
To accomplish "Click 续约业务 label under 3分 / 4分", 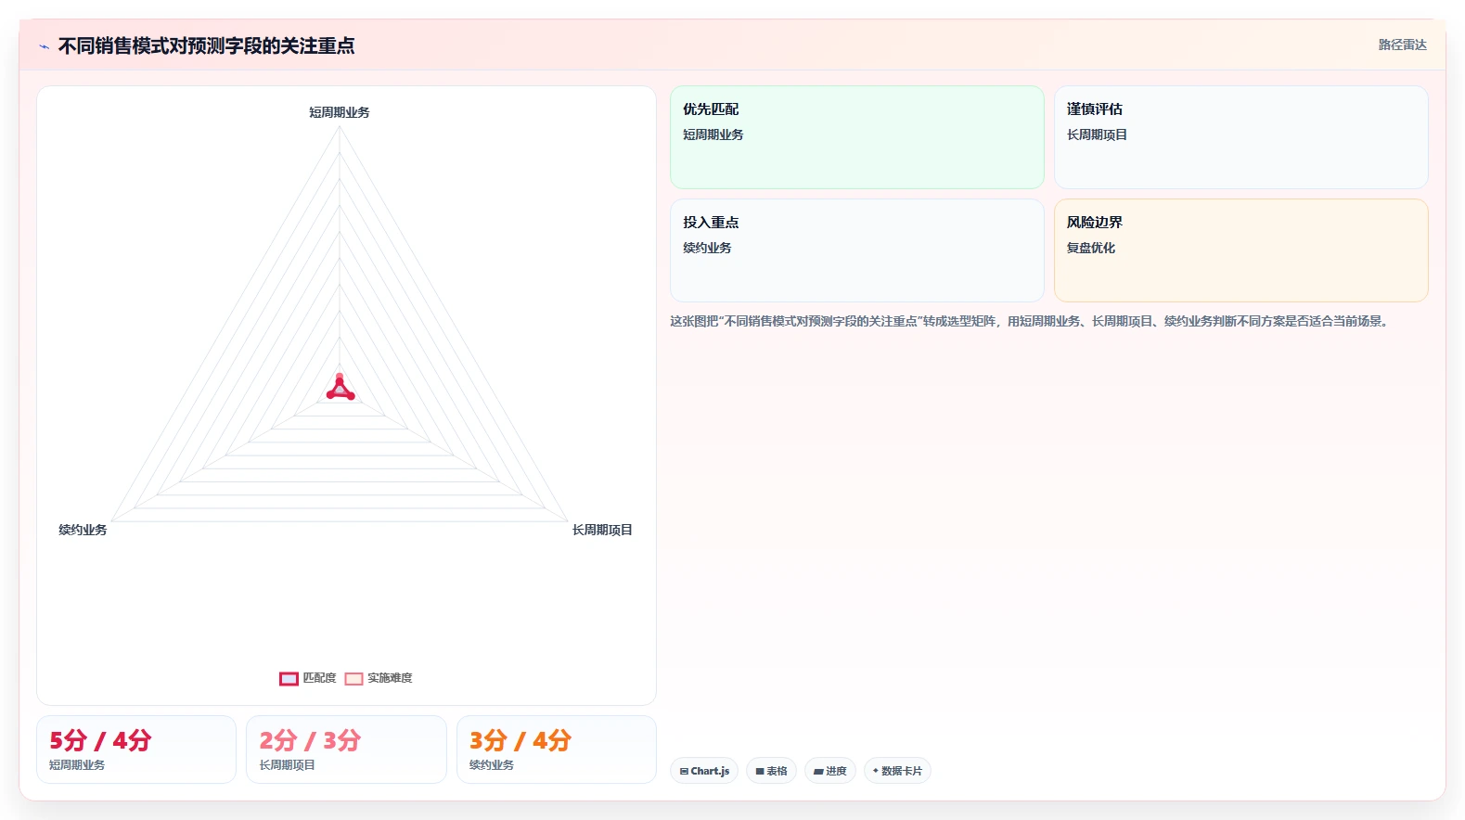I will (492, 765).
